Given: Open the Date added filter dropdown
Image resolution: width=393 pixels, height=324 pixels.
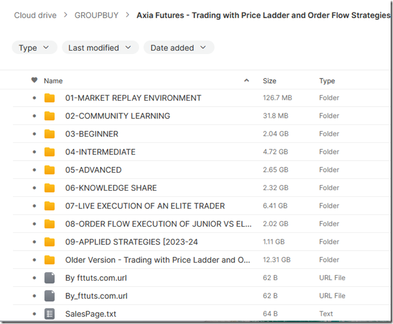Looking at the screenshot, I should click(179, 47).
